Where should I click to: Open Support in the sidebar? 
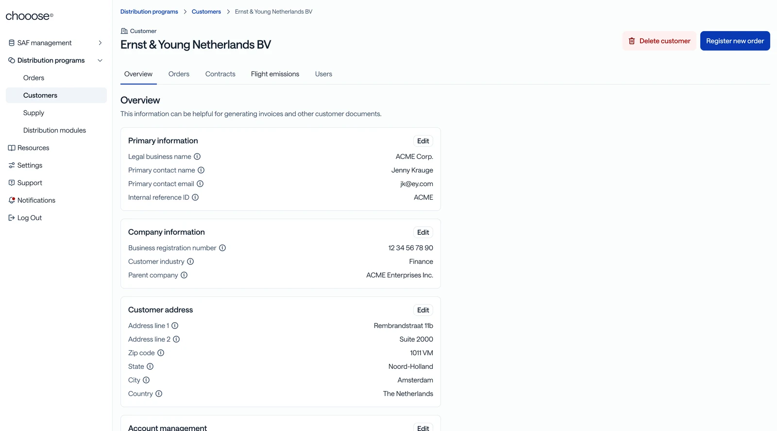(x=56, y=183)
